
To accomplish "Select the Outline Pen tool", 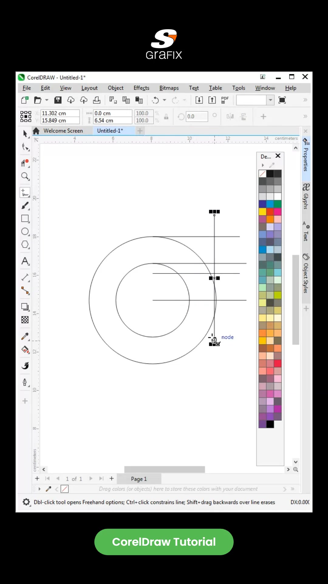I will [x=25, y=382].
